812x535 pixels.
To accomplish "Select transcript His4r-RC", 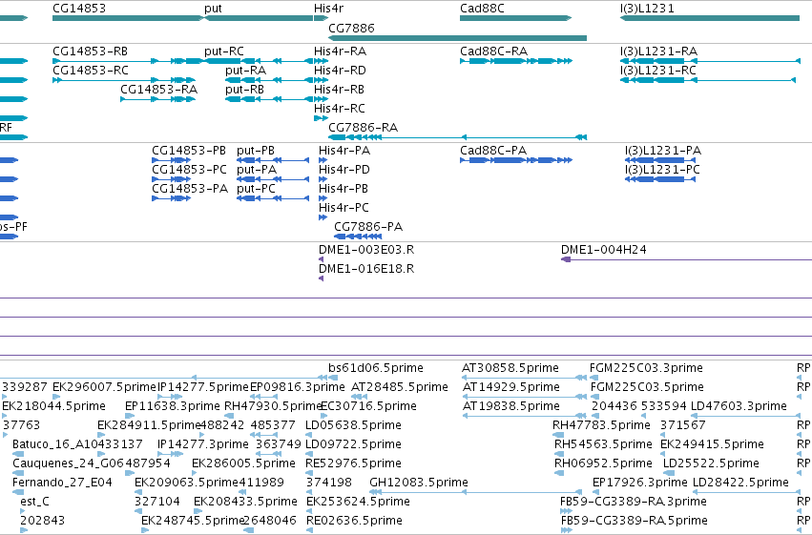I will [321, 118].
